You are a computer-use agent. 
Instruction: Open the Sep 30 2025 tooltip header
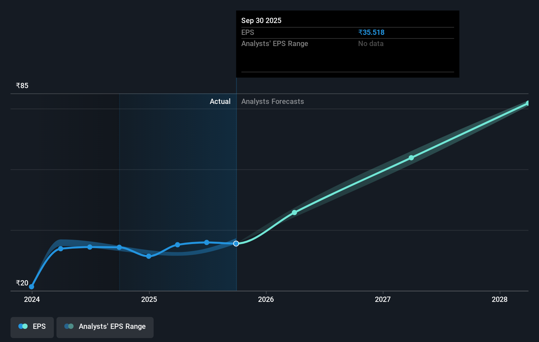point(261,20)
